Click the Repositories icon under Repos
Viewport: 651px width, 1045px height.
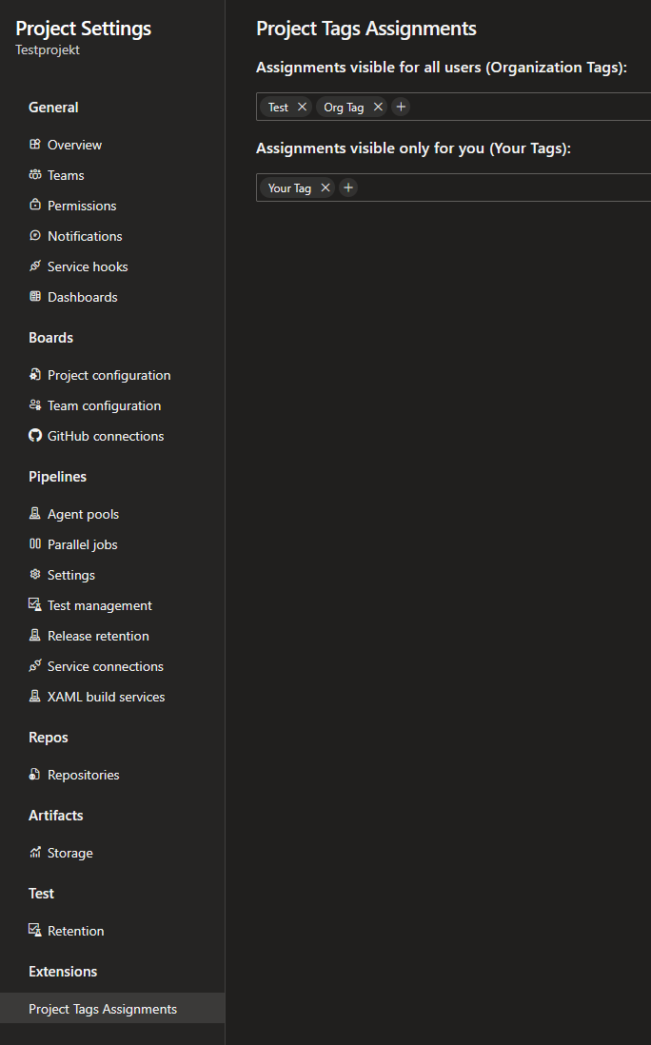35,774
